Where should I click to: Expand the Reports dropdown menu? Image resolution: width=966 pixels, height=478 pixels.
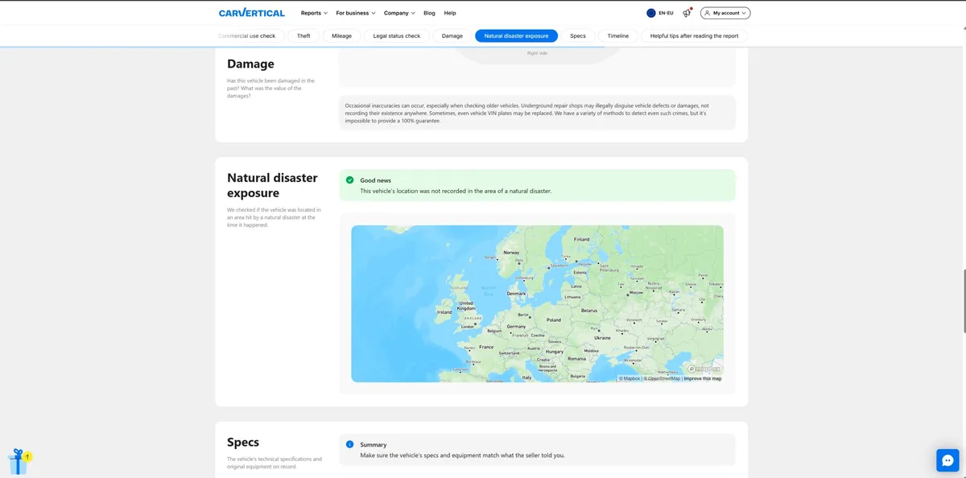(314, 13)
